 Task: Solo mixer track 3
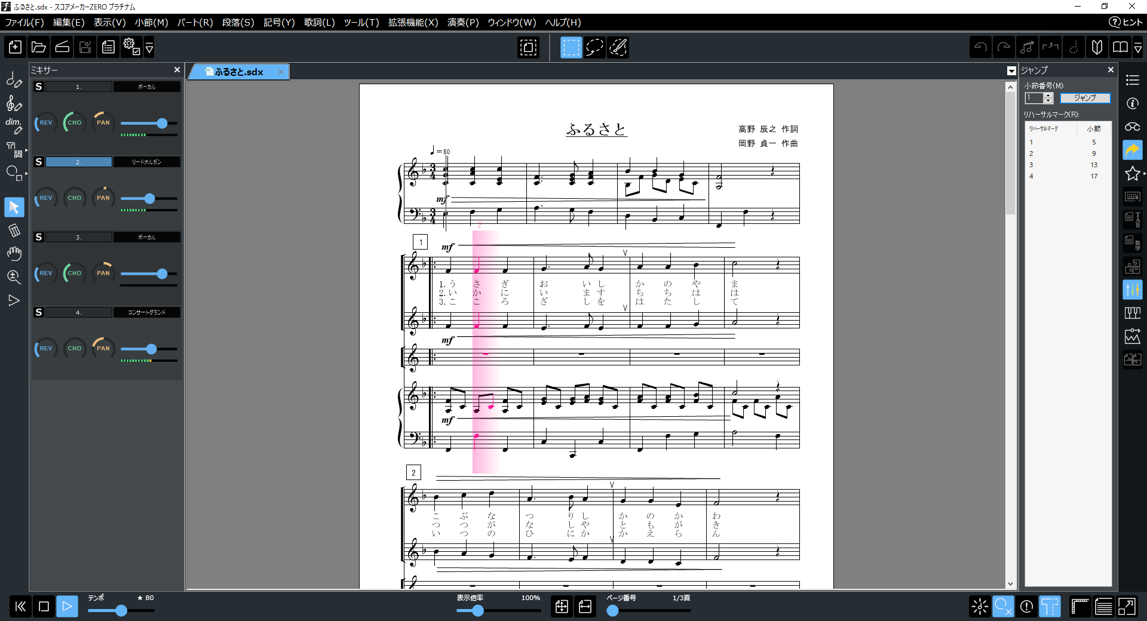39,237
